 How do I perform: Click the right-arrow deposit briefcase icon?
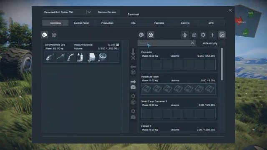[x=133, y=85]
